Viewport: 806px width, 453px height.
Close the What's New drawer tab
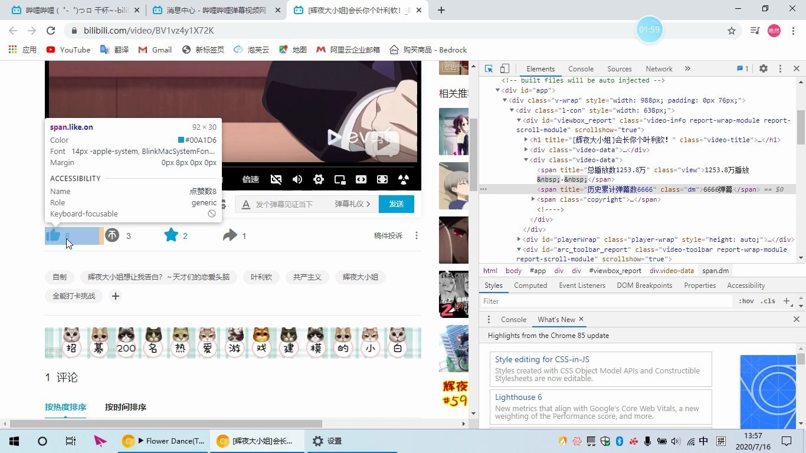pyautogui.click(x=581, y=319)
